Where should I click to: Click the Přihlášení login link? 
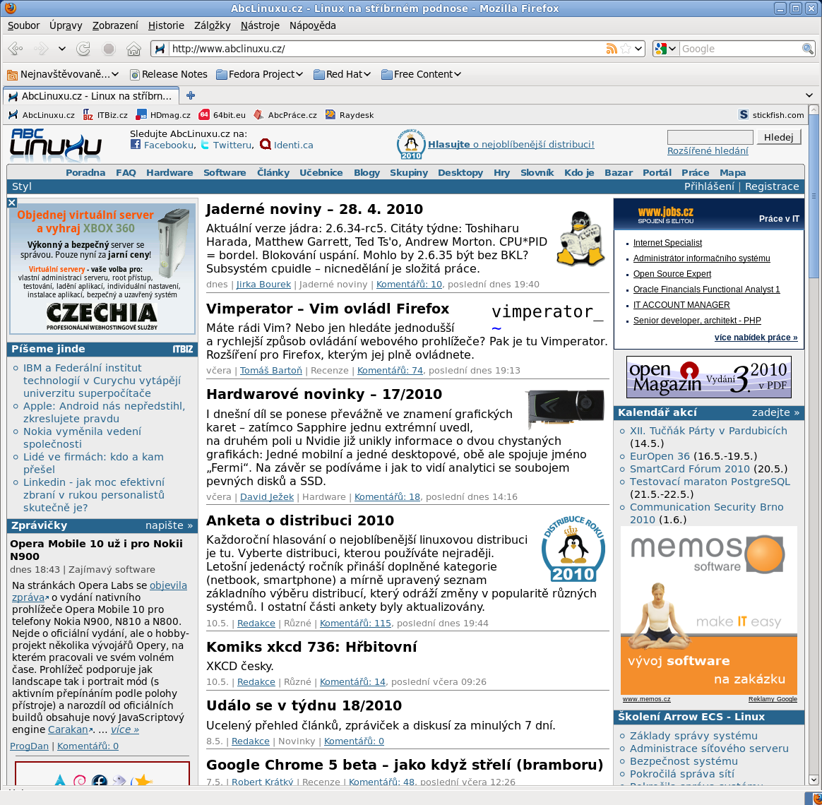pos(709,186)
